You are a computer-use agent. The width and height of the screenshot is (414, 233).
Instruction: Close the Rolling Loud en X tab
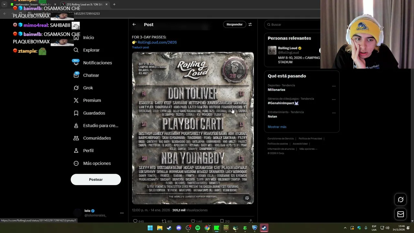pos(106,5)
